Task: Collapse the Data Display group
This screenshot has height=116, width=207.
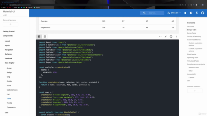Action: click(x=9, y=63)
